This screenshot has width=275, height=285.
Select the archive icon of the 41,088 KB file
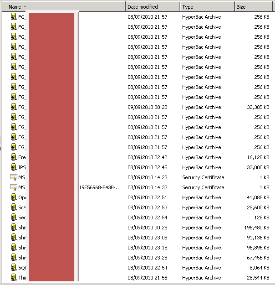point(13,197)
